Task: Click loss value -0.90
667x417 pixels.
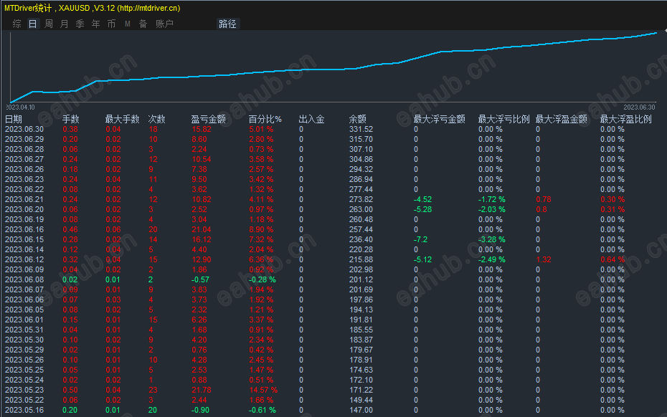Action: point(200,411)
